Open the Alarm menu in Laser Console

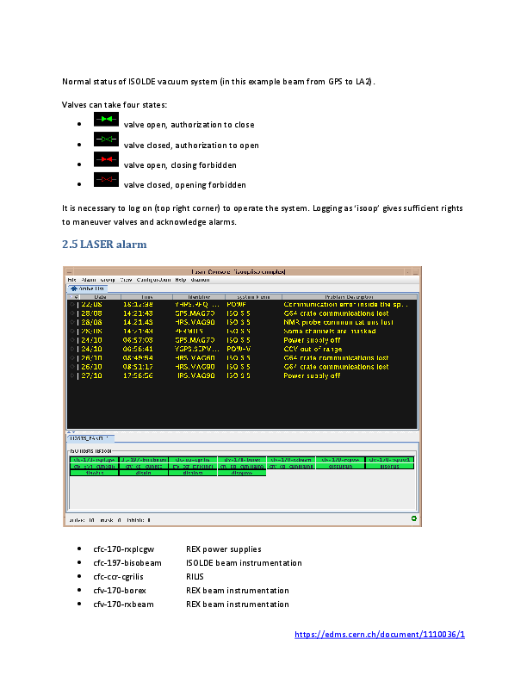click(89, 280)
